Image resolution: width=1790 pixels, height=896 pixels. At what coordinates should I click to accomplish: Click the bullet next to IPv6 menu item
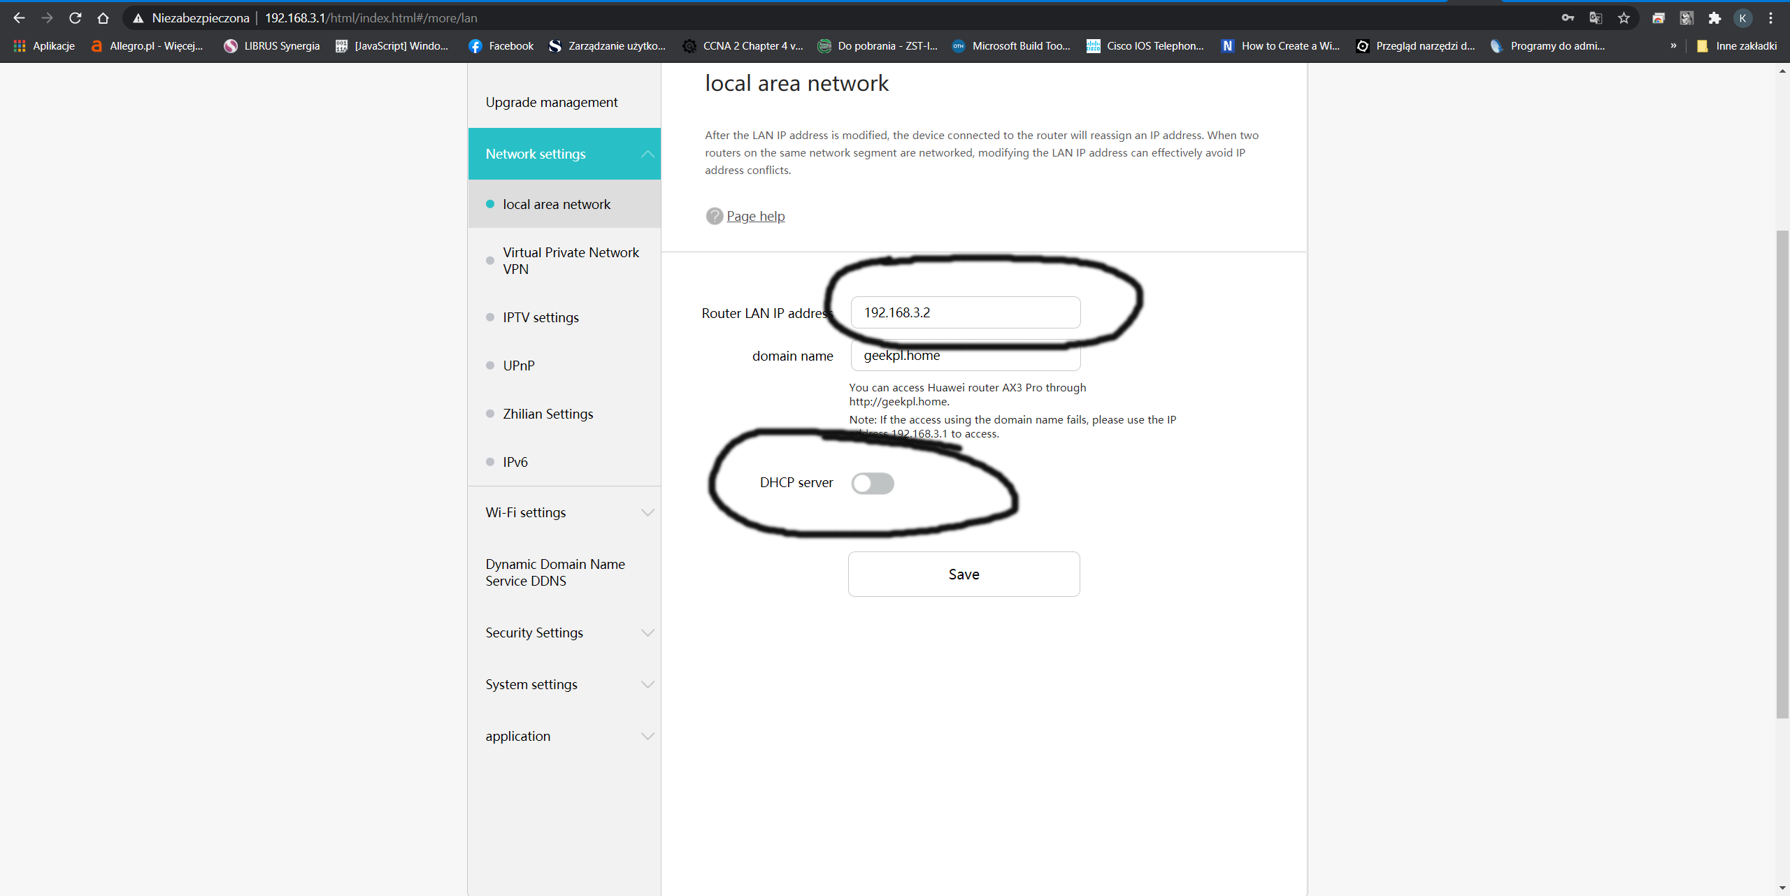[489, 461]
